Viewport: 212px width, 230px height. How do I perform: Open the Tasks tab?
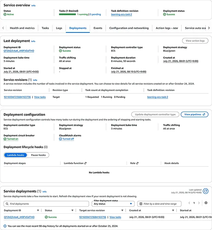[x=45, y=28]
